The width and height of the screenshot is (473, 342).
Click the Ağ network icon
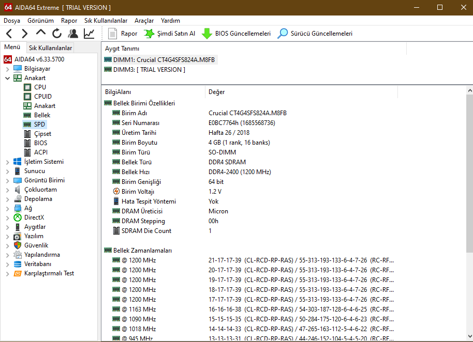point(18,208)
